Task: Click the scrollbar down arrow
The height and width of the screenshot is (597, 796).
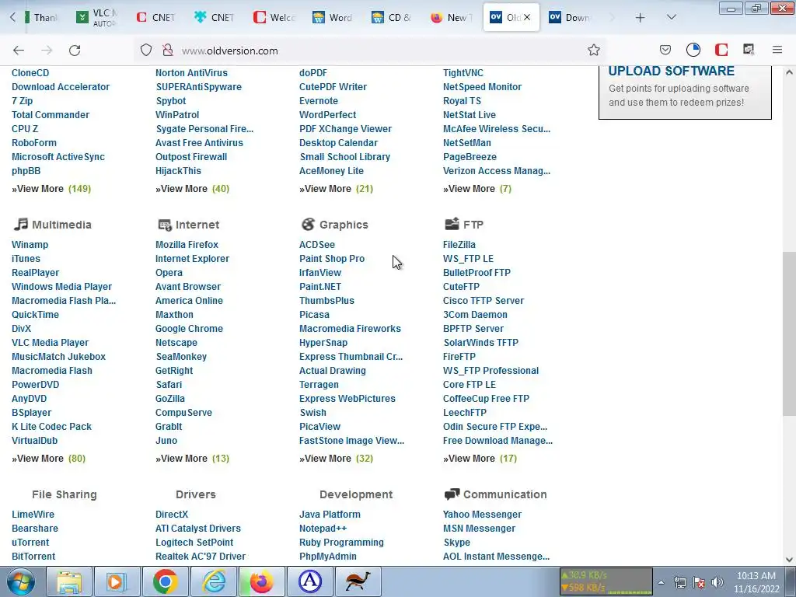Action: point(789,559)
